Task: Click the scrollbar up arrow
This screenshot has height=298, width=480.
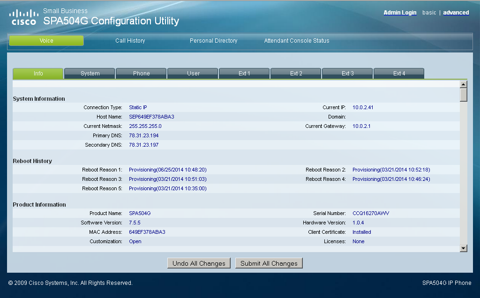Action: point(464,84)
